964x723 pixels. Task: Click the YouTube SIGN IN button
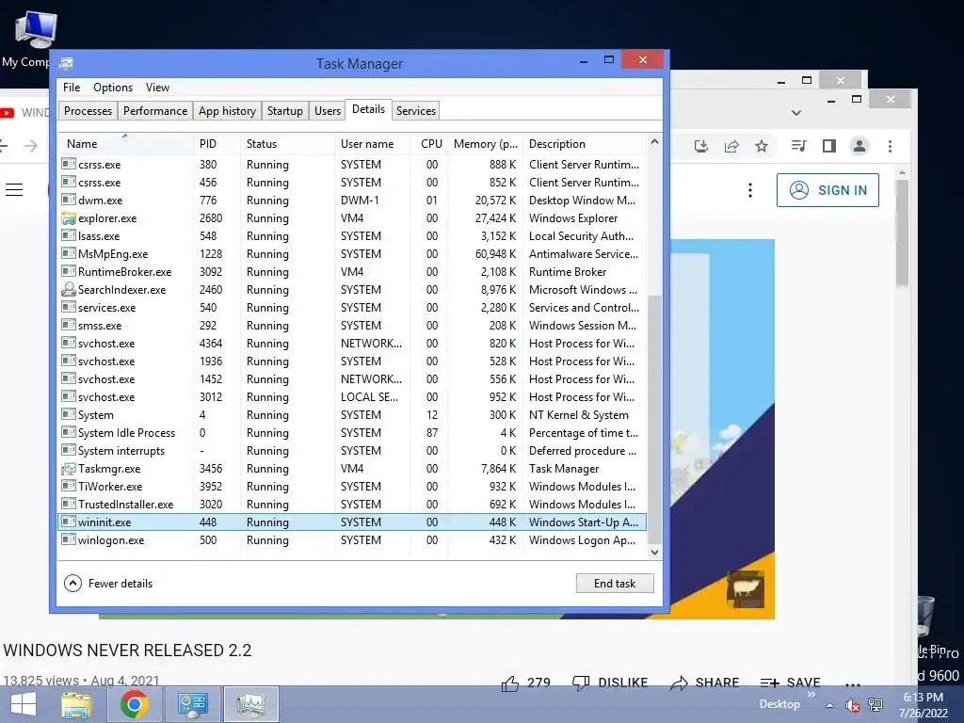(827, 190)
